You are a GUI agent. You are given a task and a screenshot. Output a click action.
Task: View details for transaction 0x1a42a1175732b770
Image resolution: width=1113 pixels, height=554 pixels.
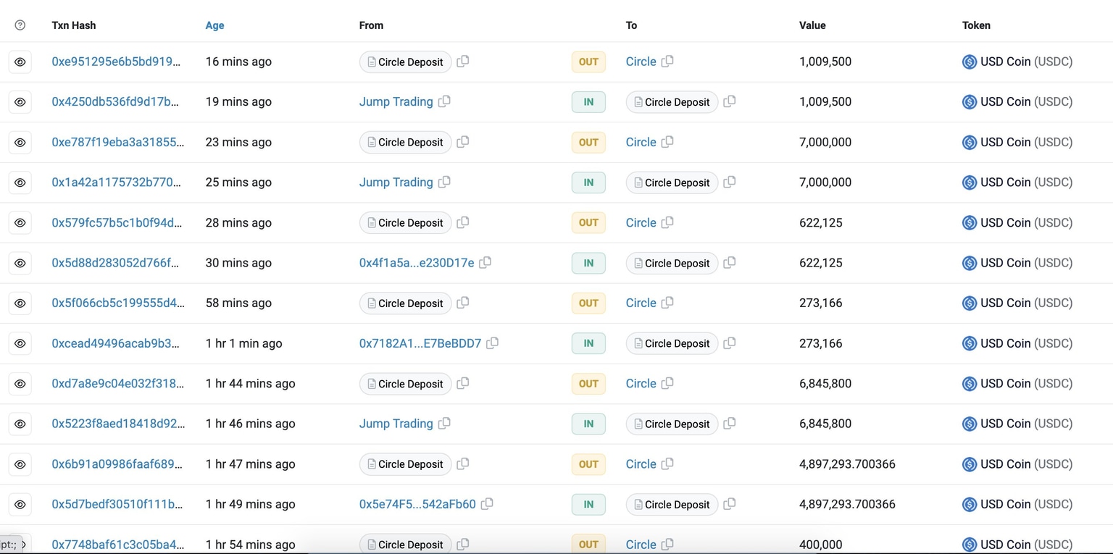pos(20,182)
